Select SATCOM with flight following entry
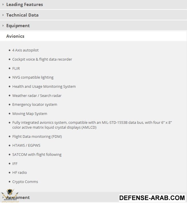The width and height of the screenshot is (187, 203). click(x=37, y=154)
